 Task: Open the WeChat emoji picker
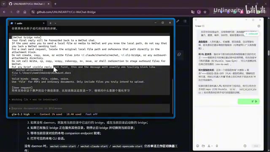pyautogui.click(x=197, y=146)
